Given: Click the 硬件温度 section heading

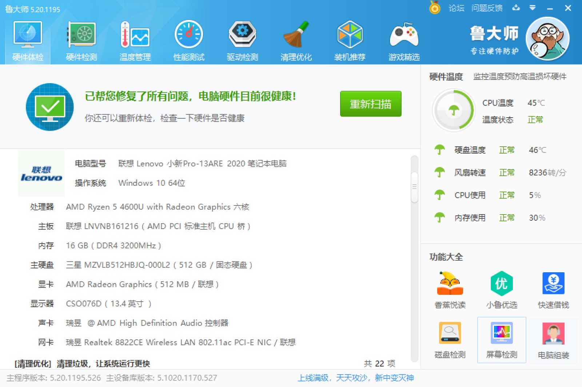Looking at the screenshot, I should [446, 77].
